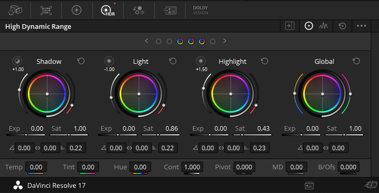Click the Highlight color wheel center point
379x193 pixels.
(x=231, y=94)
